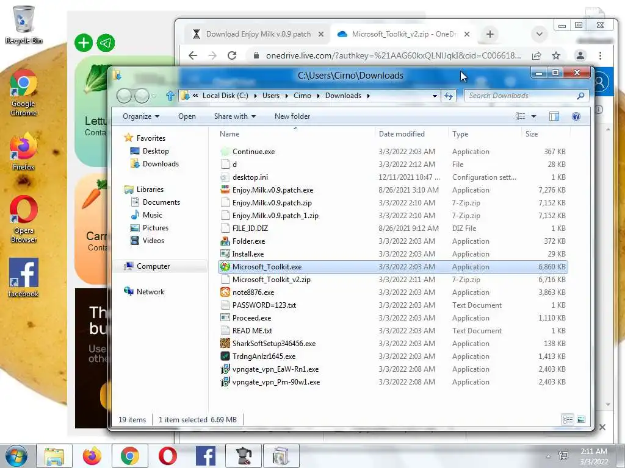Viewport: 625px width, 468px height.
Task: Switch to large icons view in status bar
Action: click(581, 419)
